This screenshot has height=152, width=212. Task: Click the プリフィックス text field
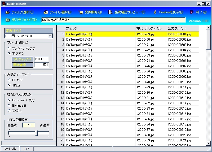tap(41, 59)
